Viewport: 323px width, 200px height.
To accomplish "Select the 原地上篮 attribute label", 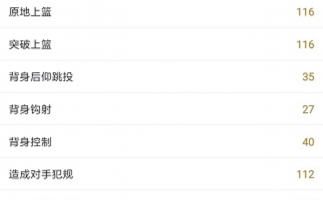I will pos(30,12).
